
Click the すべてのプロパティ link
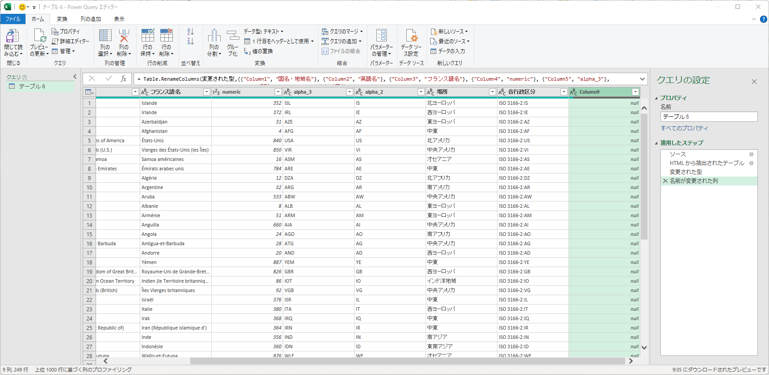click(x=684, y=128)
